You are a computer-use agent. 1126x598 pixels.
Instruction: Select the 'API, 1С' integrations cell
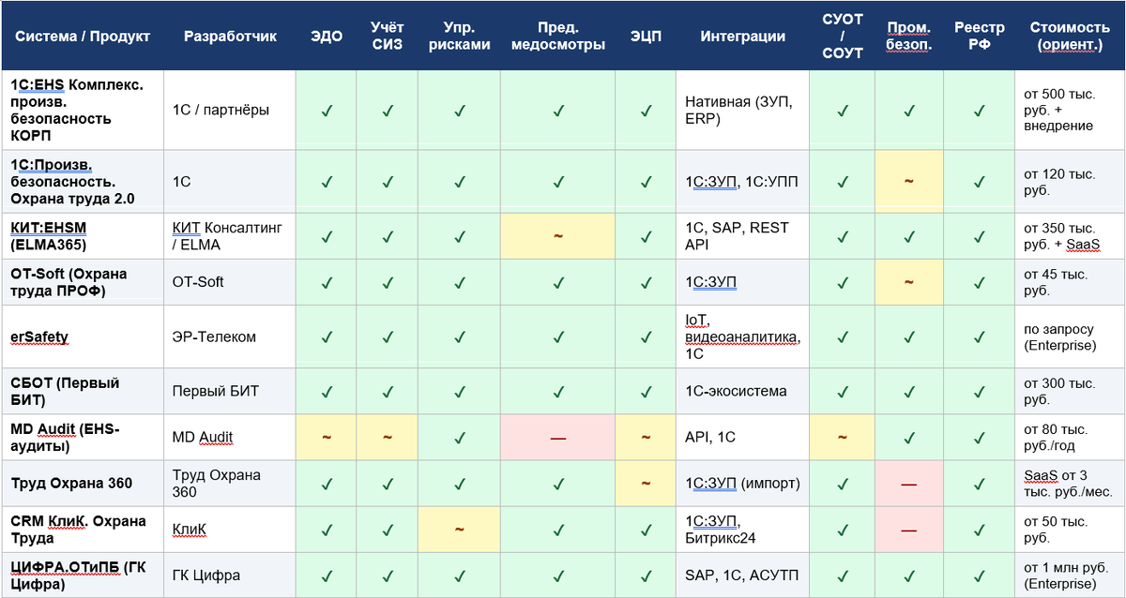[742, 437]
